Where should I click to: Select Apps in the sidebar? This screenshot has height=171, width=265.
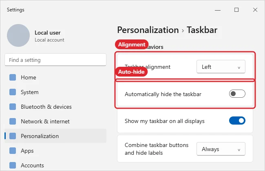tap(55, 151)
